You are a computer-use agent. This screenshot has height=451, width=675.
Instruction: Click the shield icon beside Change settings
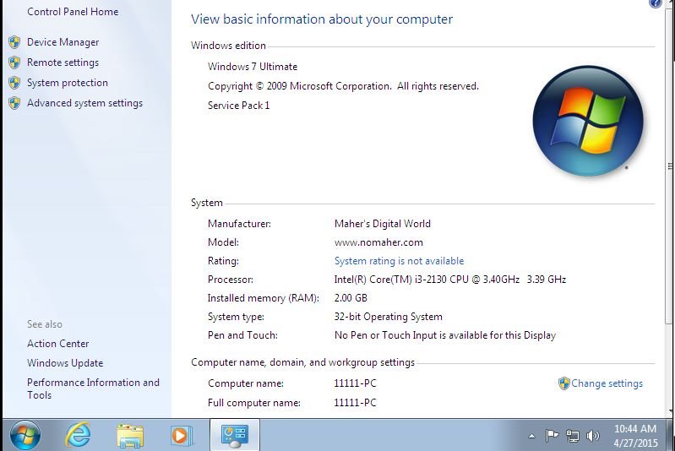563,383
